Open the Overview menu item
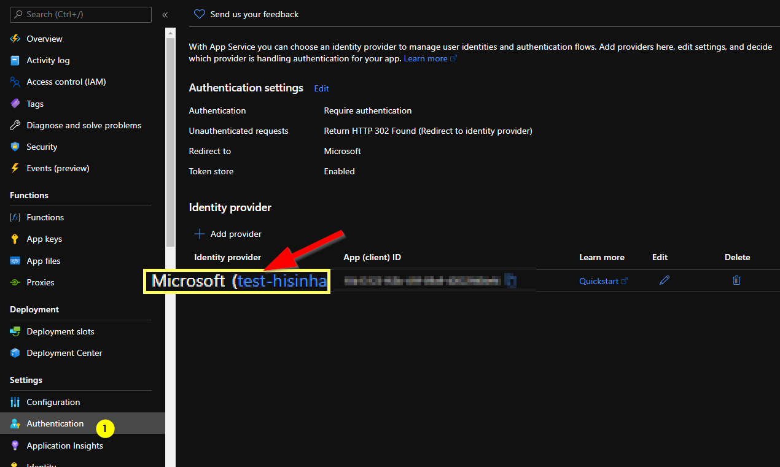This screenshot has height=467, width=780. (82, 39)
